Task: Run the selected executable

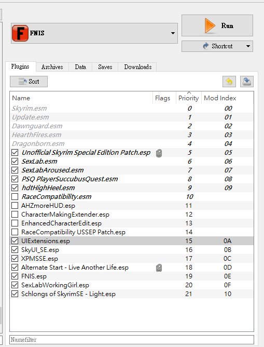Action: click(x=217, y=25)
